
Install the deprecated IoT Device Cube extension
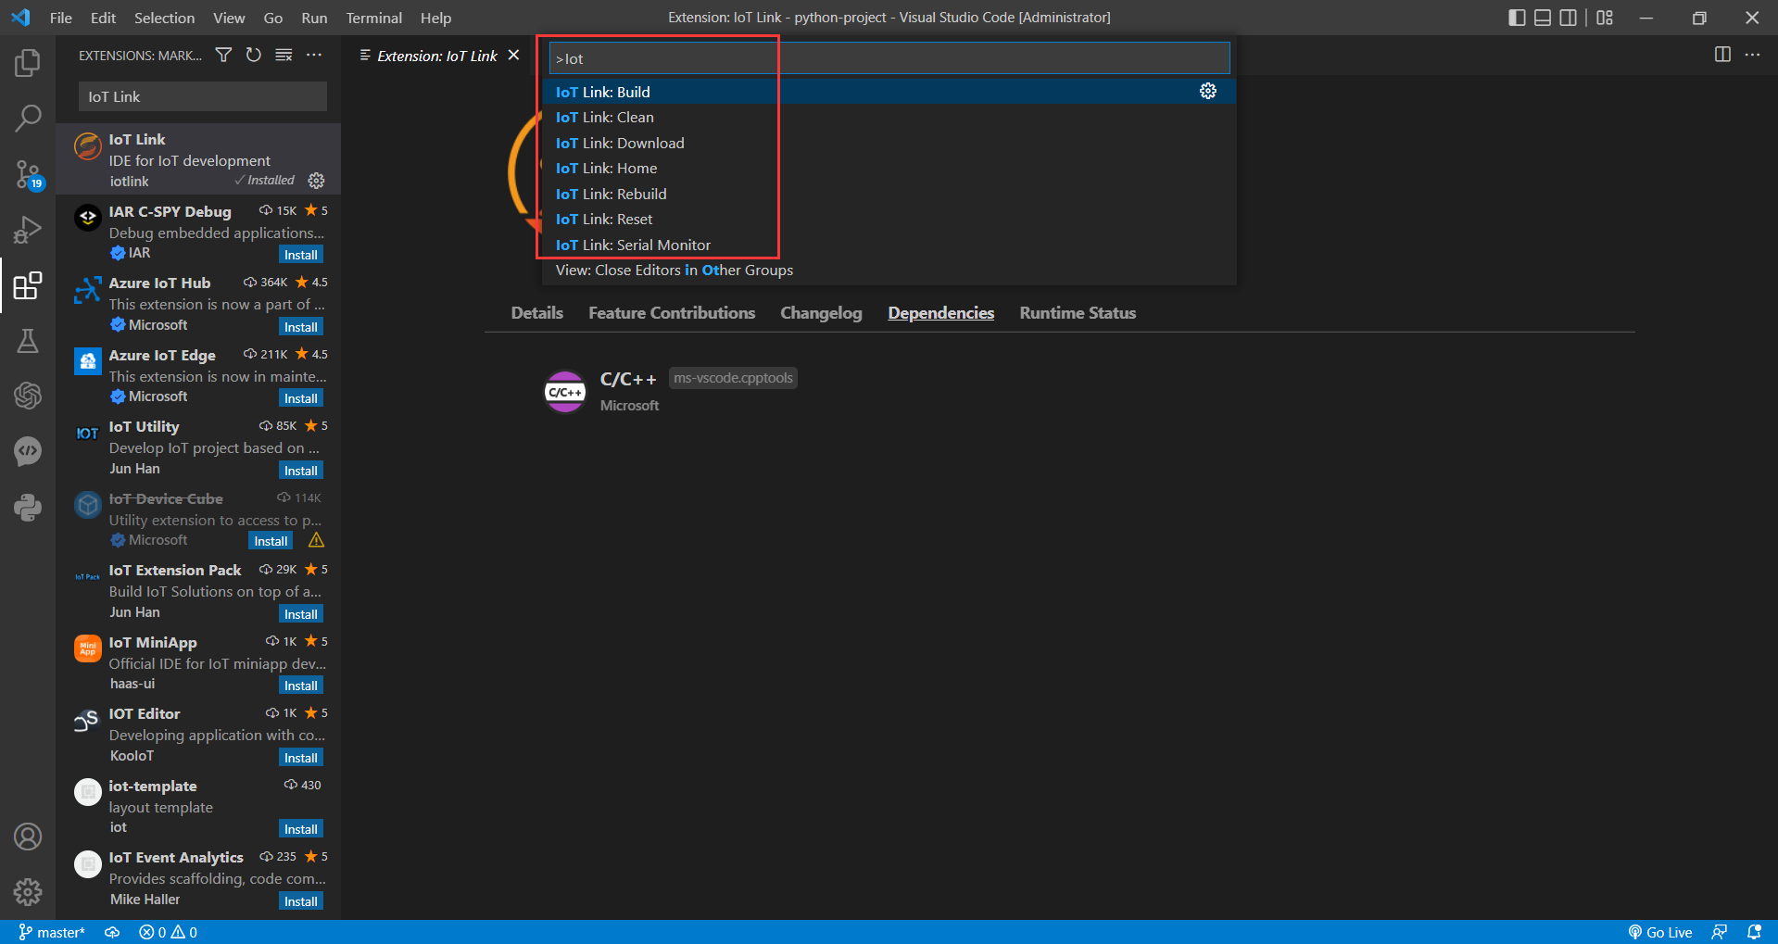(271, 541)
